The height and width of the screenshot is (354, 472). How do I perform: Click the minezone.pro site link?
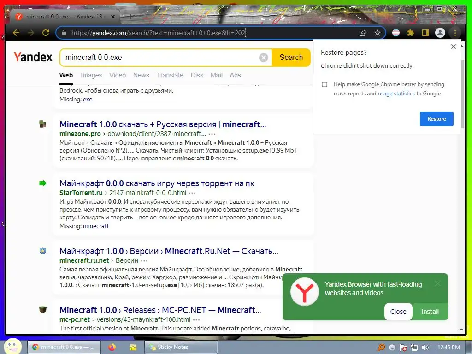[80, 134]
